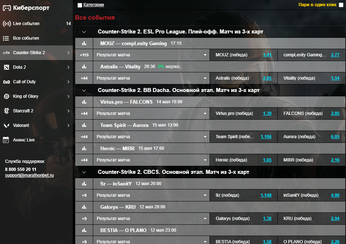Collapse the CBCS section chevron
This screenshot has height=244, width=346.
click(84, 172)
